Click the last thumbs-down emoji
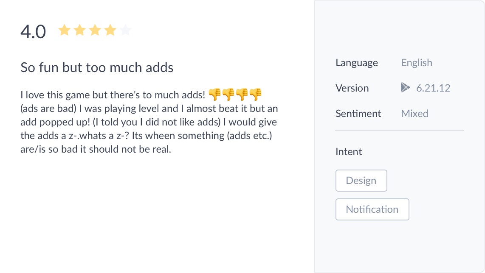Viewport: 485px width, 273px height. (x=255, y=93)
